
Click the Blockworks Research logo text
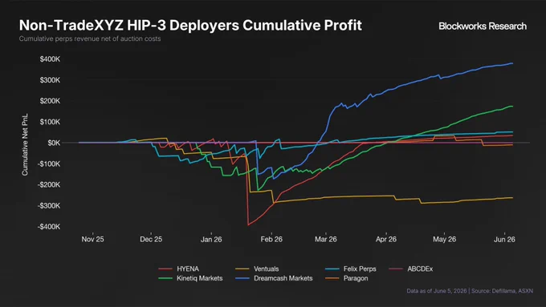(483, 26)
